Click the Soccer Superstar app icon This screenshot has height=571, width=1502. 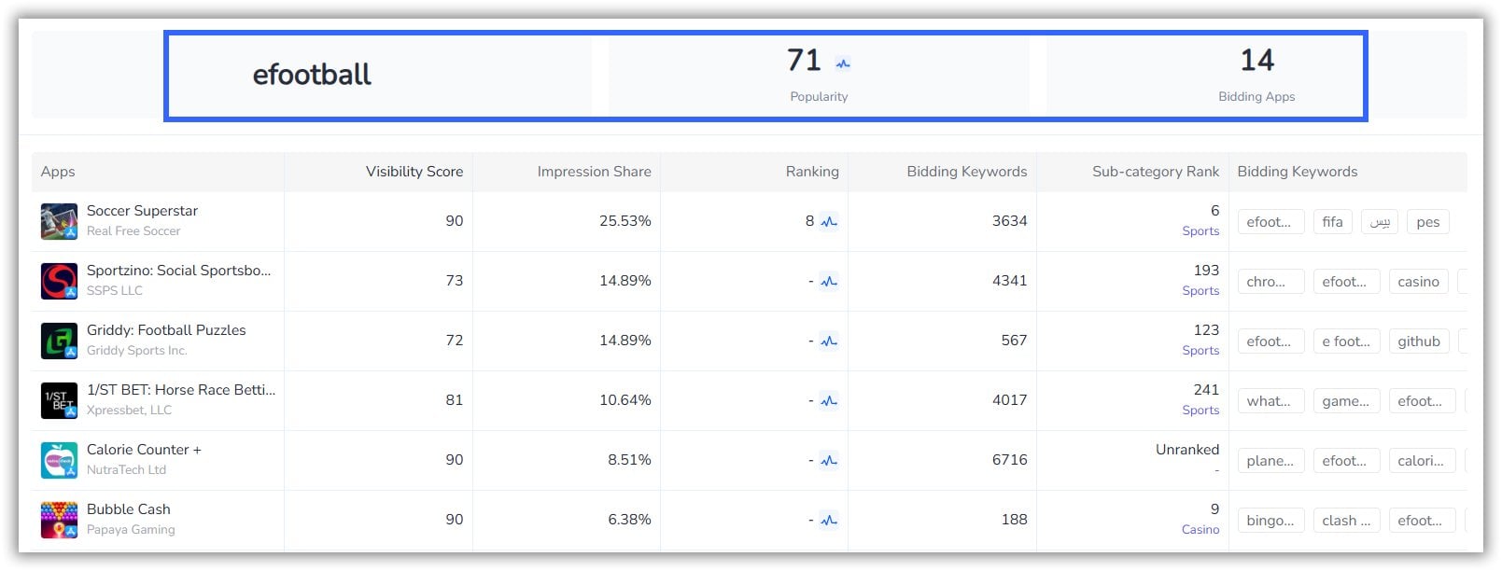[x=59, y=222]
